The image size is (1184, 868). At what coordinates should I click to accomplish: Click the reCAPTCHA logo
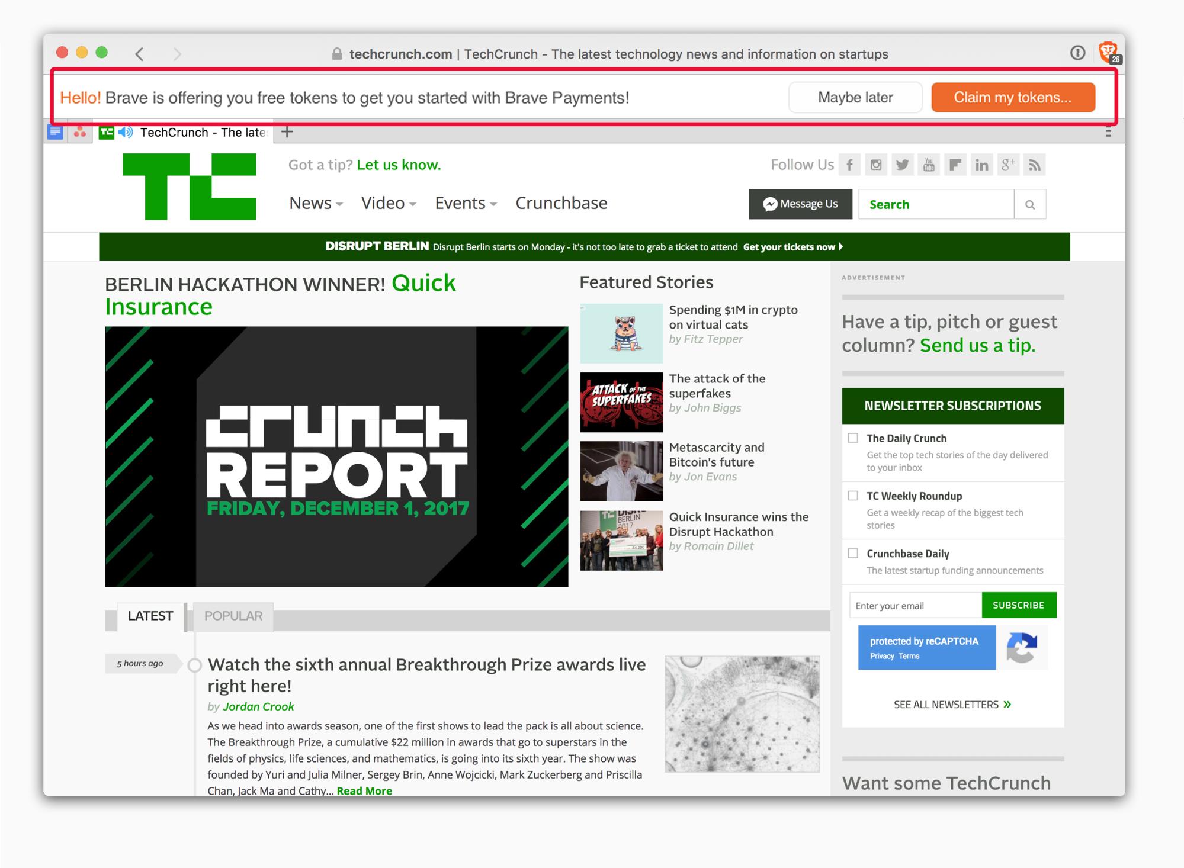point(1022,648)
